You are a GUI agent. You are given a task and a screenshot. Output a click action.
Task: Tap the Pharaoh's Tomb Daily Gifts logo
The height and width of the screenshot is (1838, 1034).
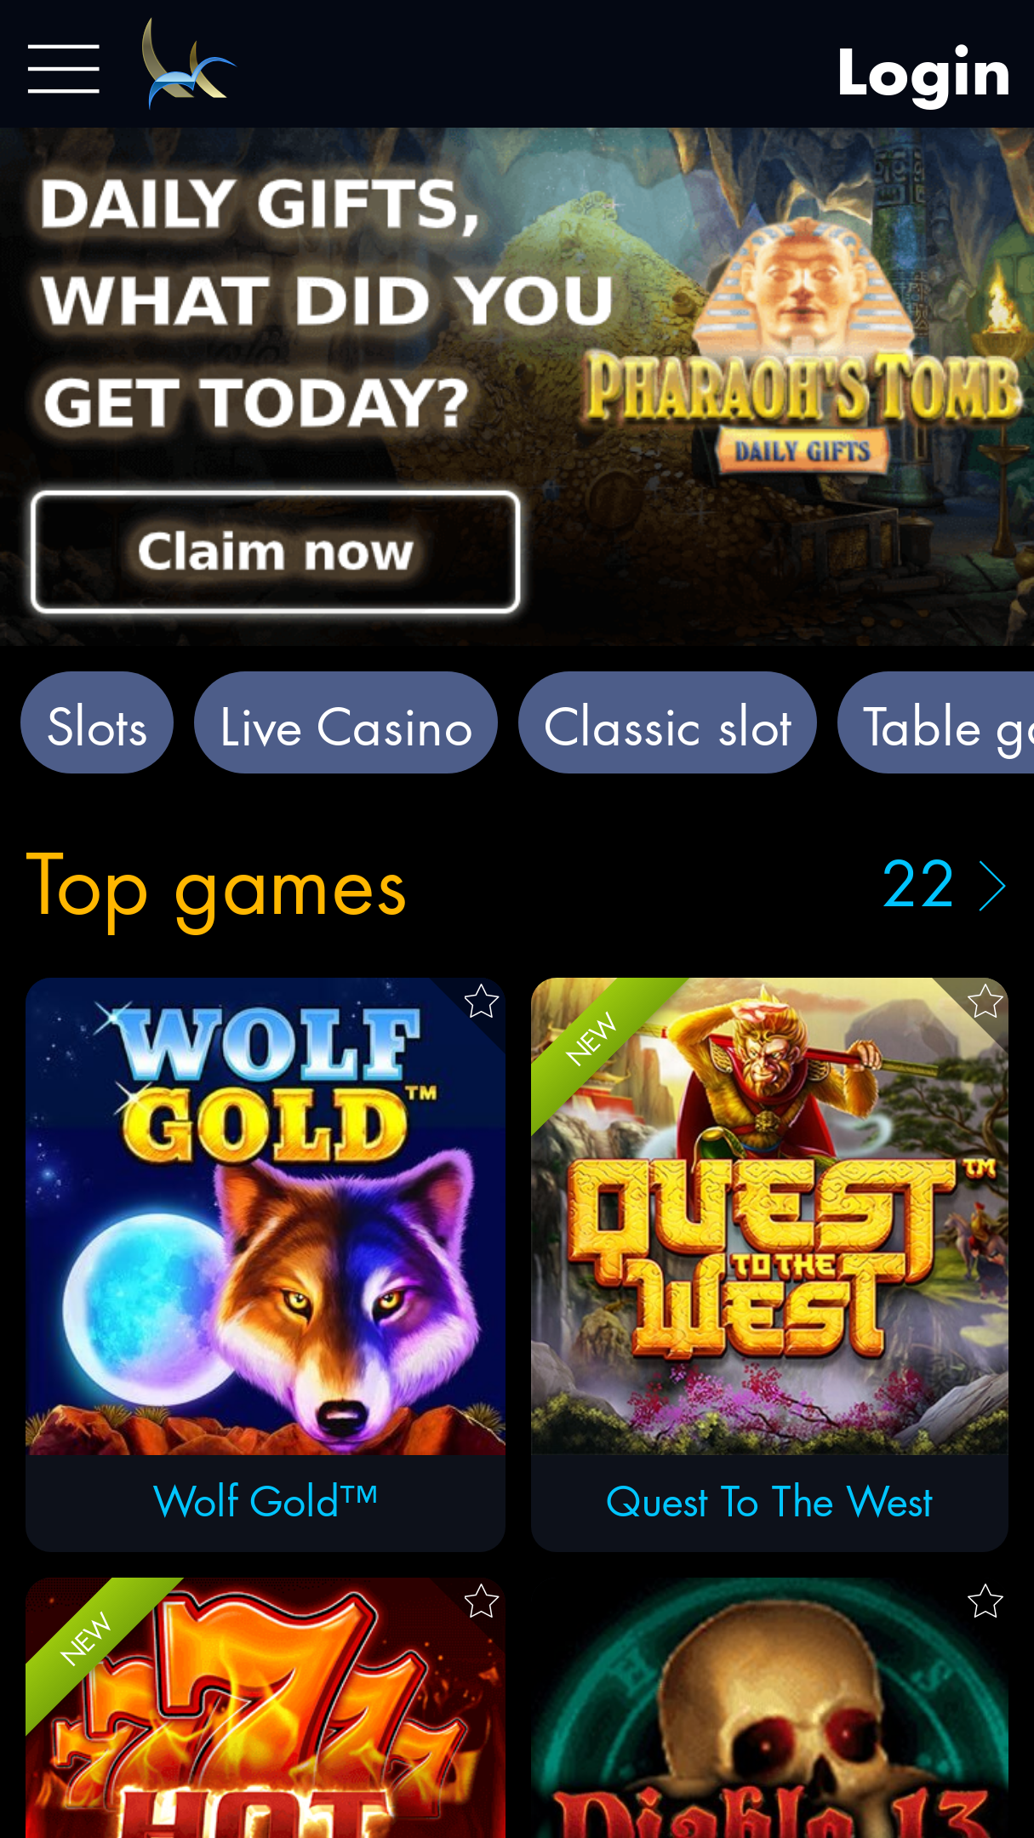[802, 349]
